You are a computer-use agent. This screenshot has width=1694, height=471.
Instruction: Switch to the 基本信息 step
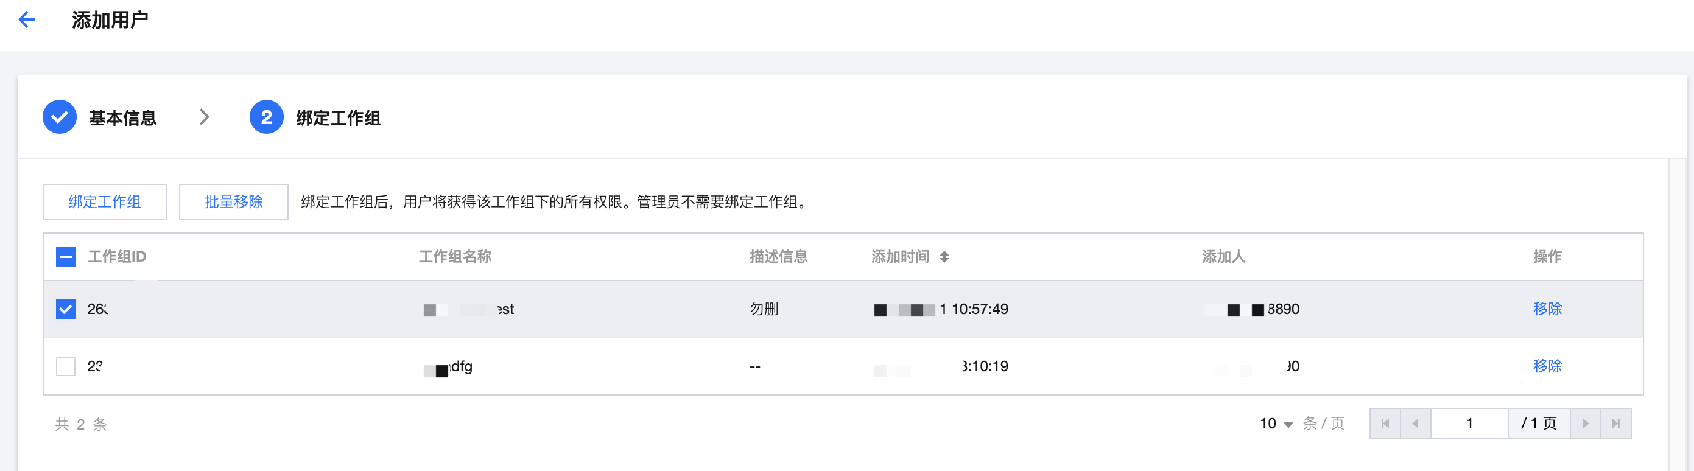[122, 117]
